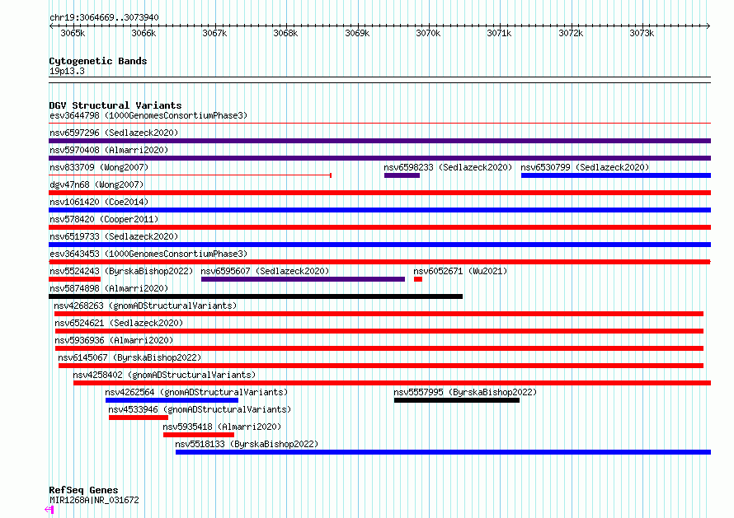The image size is (734, 518).
Task: Click the nsv1061420 (Coe2014) blue bar
Action: click(x=379, y=210)
